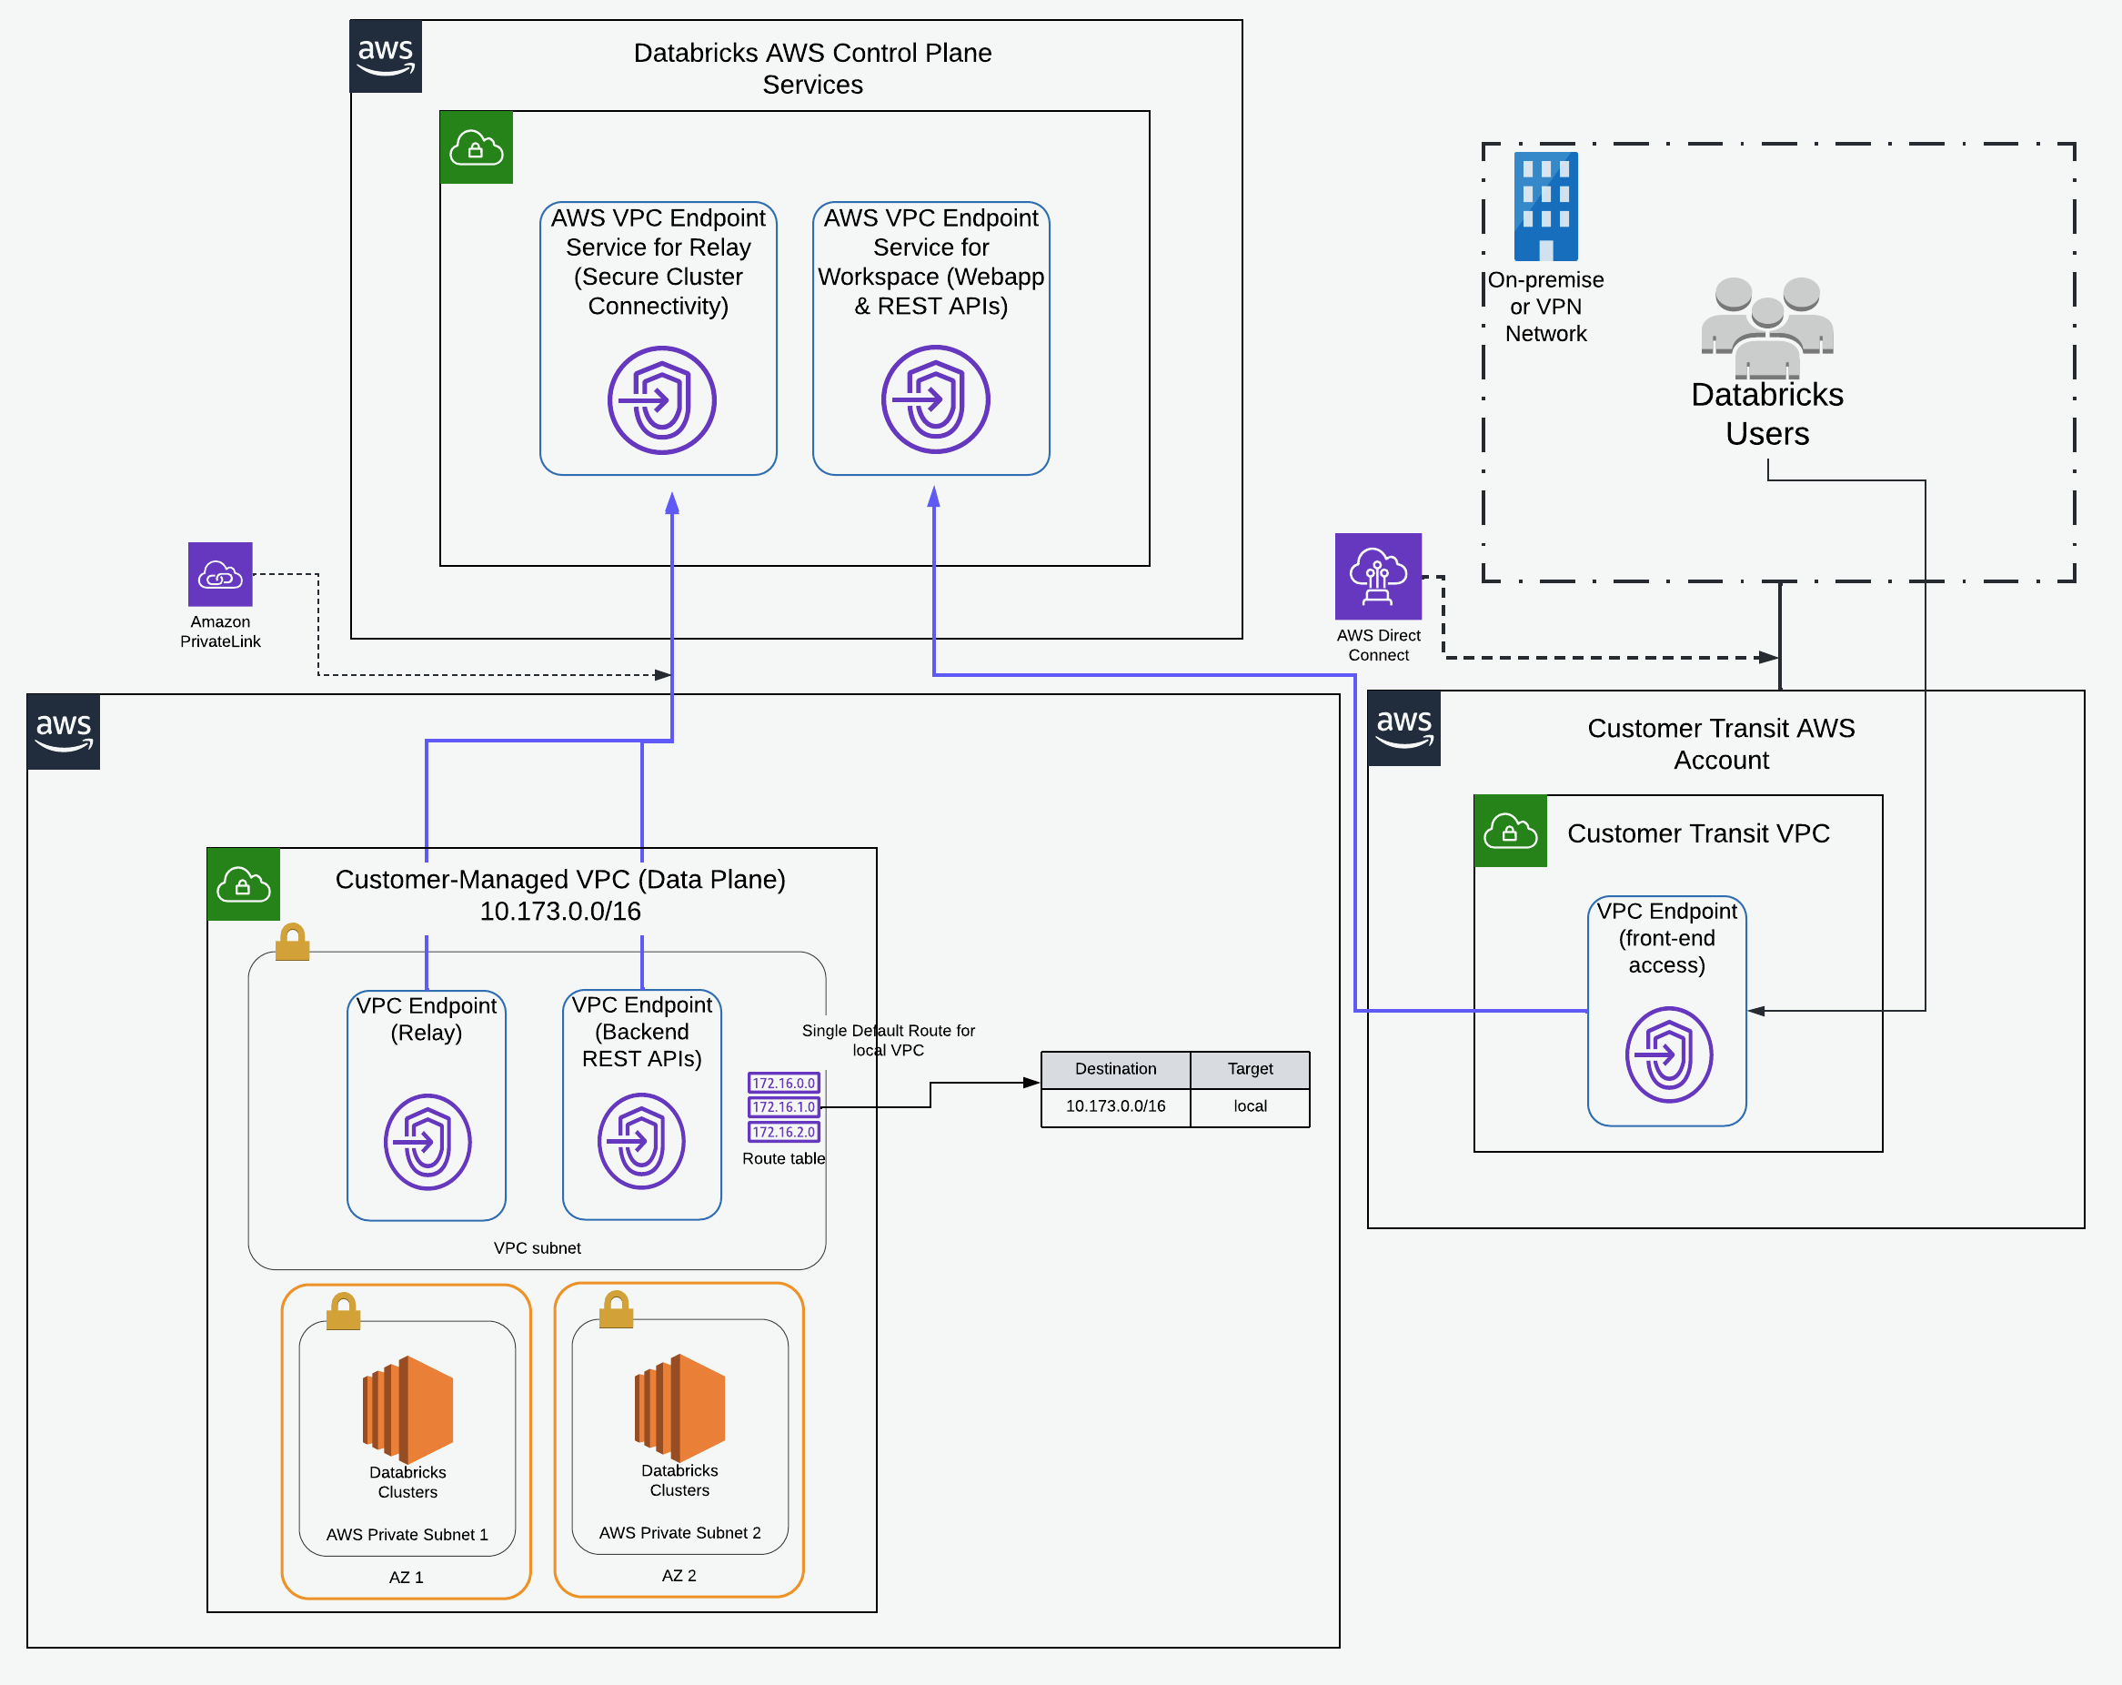The width and height of the screenshot is (2122, 1685).
Task: Click the 'AZ 2' label
Action: click(679, 1575)
